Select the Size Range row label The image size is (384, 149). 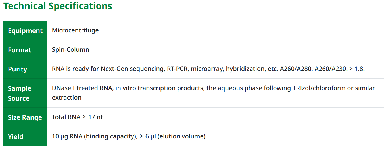pyautogui.click(x=25, y=117)
